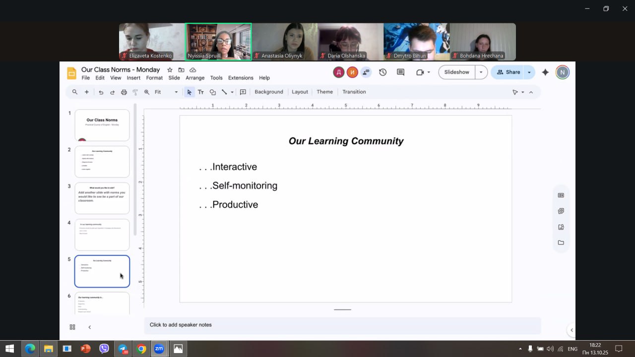The image size is (635, 357).
Task: Open the Arrange menu
Action: 195,78
